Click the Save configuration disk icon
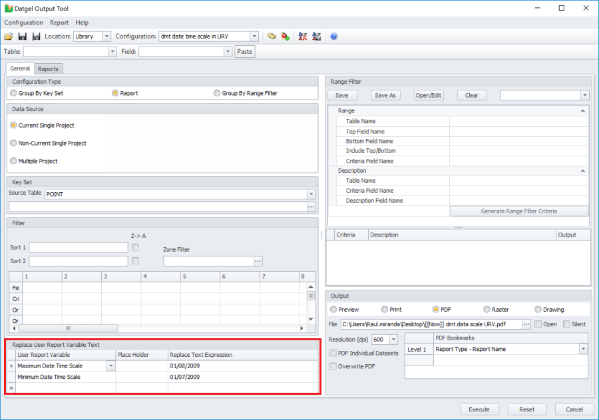The width and height of the screenshot is (599, 420). point(22,37)
